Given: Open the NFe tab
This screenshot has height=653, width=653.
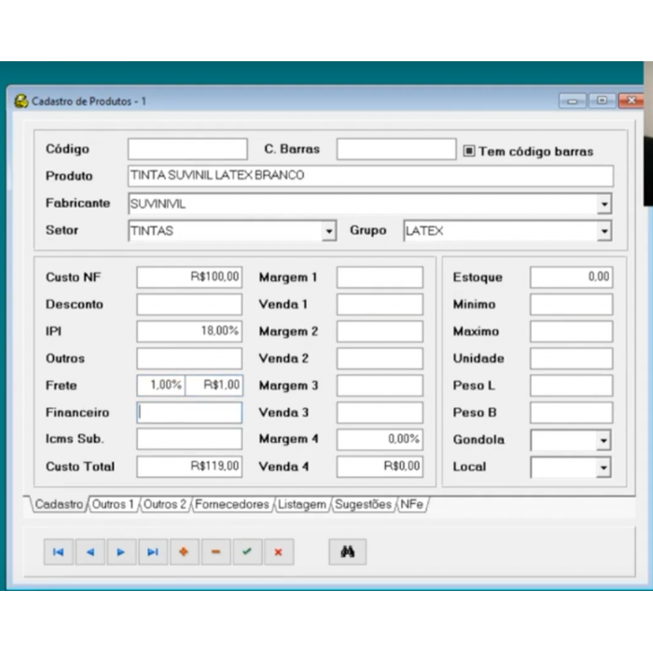Looking at the screenshot, I should tap(412, 504).
